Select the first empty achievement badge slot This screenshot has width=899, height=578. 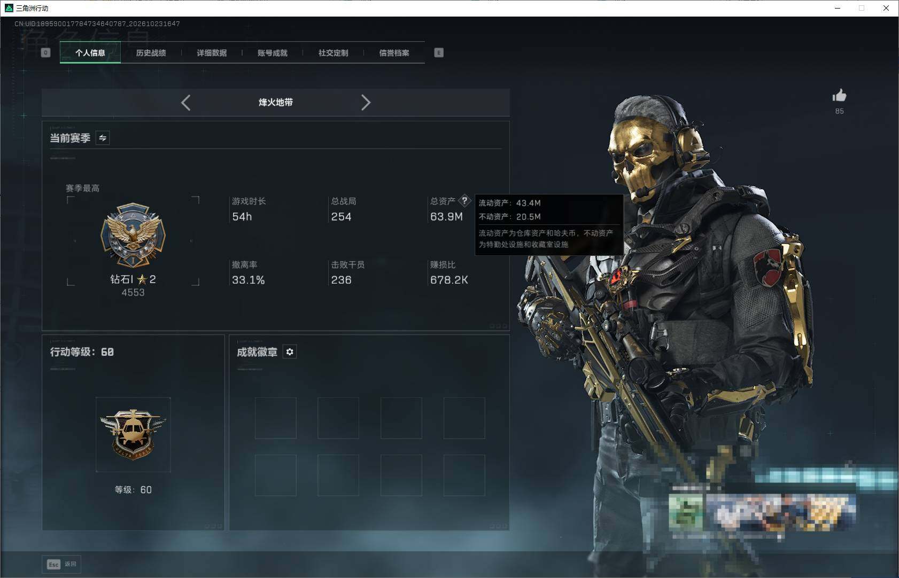coord(276,418)
